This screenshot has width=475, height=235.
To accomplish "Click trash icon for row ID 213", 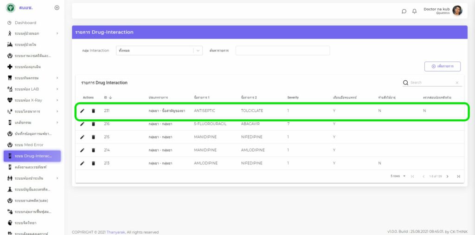I will [93, 163].
